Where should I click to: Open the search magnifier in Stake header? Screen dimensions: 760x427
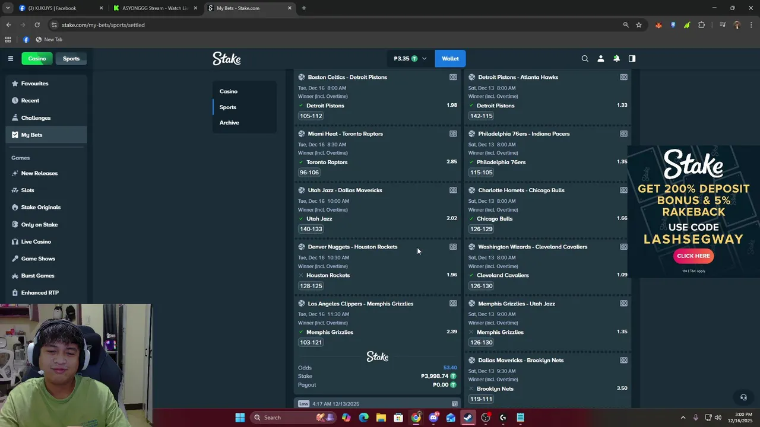[x=585, y=59]
